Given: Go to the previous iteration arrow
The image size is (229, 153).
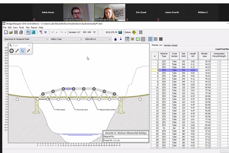Looking at the screenshot, I should (85, 32).
